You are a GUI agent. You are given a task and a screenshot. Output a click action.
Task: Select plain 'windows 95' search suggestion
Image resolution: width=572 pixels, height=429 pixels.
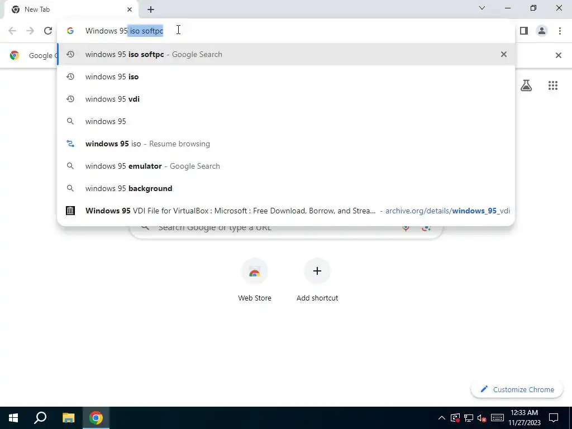point(286,121)
